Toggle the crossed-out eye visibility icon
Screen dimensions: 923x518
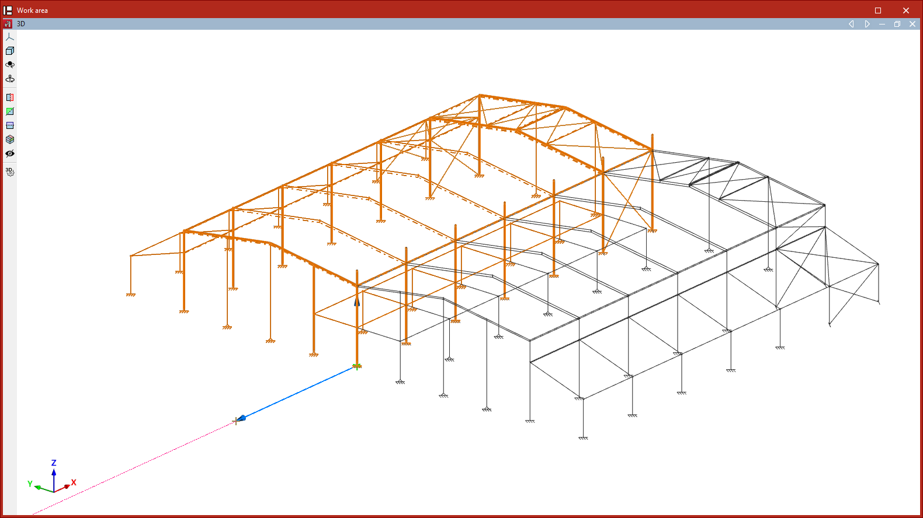tap(10, 153)
